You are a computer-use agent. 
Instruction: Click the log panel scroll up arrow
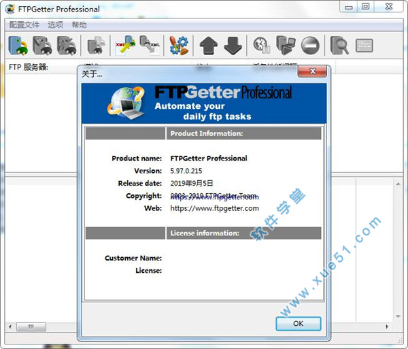pos(398,184)
